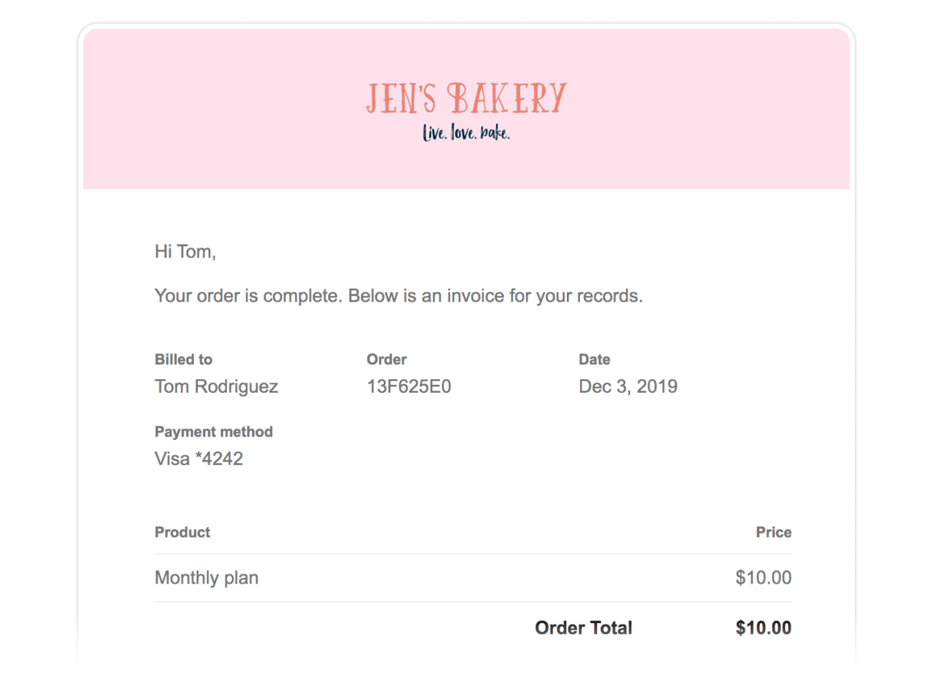Click the 'Order Total' label
933x677 pixels.
click(x=583, y=628)
